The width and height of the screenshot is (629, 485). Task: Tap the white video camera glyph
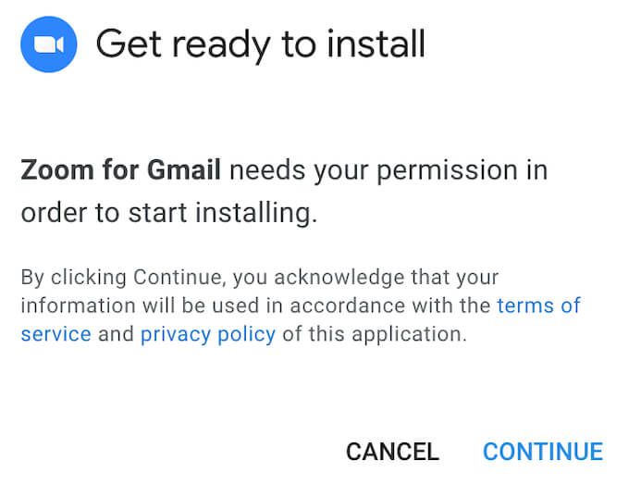(48, 44)
